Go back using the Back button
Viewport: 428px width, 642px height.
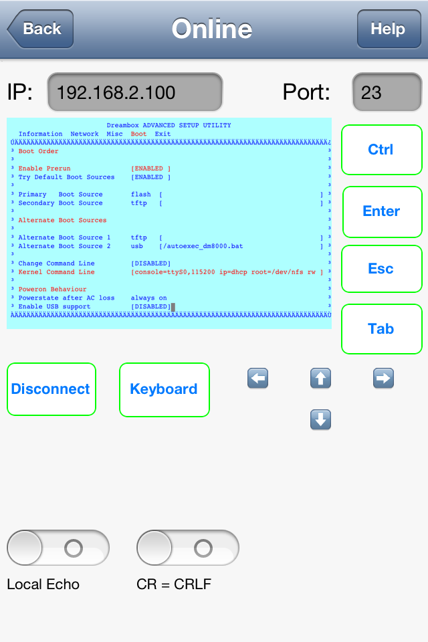click(40, 29)
